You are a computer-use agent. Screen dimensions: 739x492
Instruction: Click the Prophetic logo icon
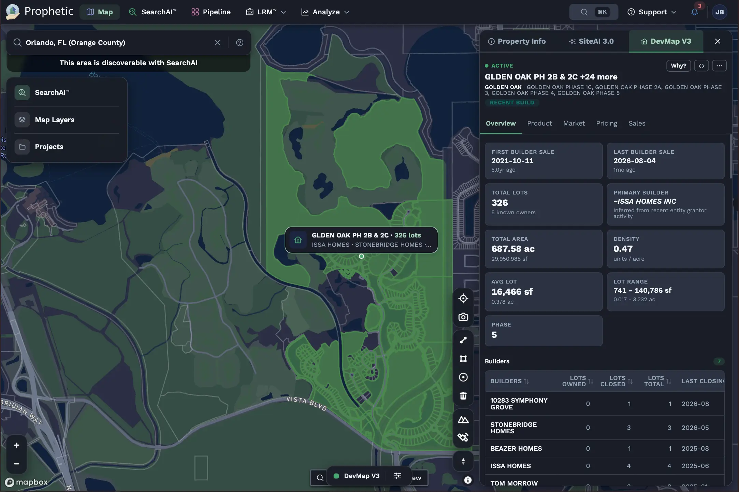13,12
